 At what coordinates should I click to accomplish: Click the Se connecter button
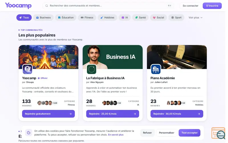click(190, 6)
